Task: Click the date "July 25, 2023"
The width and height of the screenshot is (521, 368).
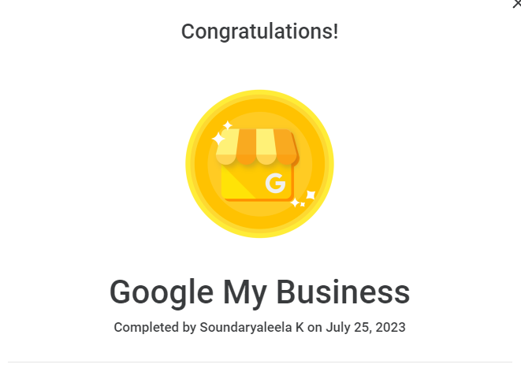Action: click(366, 327)
